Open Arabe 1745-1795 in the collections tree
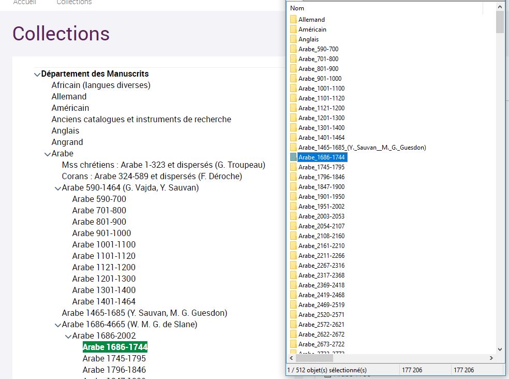The width and height of the screenshot is (509, 379). click(x=114, y=358)
